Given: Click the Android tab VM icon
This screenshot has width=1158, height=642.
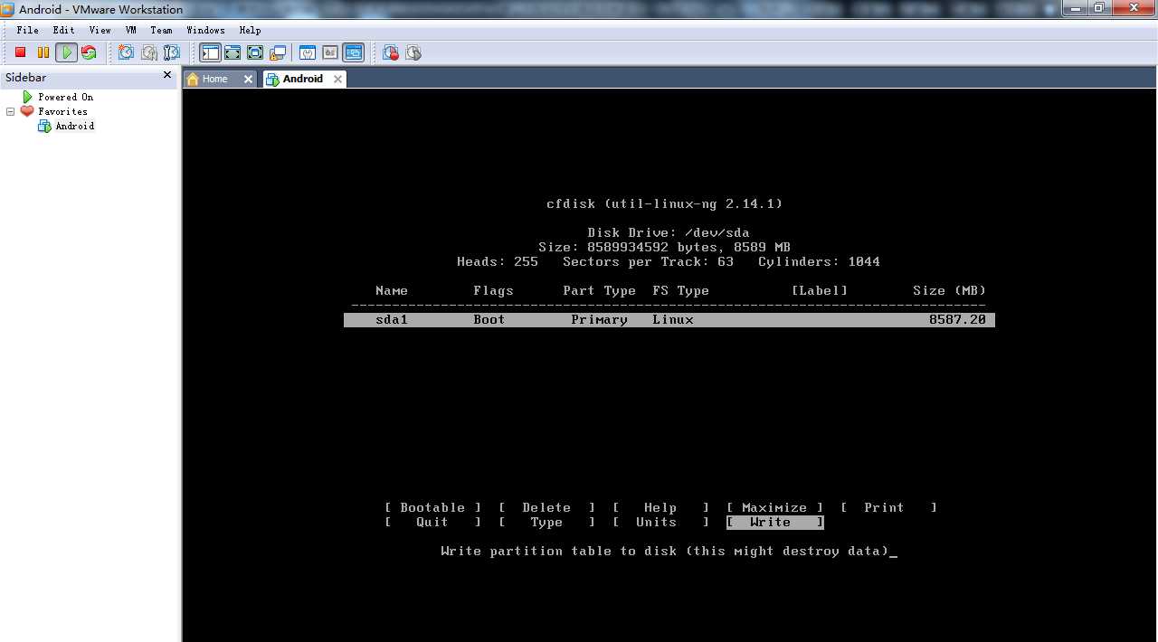Looking at the screenshot, I should click(272, 79).
